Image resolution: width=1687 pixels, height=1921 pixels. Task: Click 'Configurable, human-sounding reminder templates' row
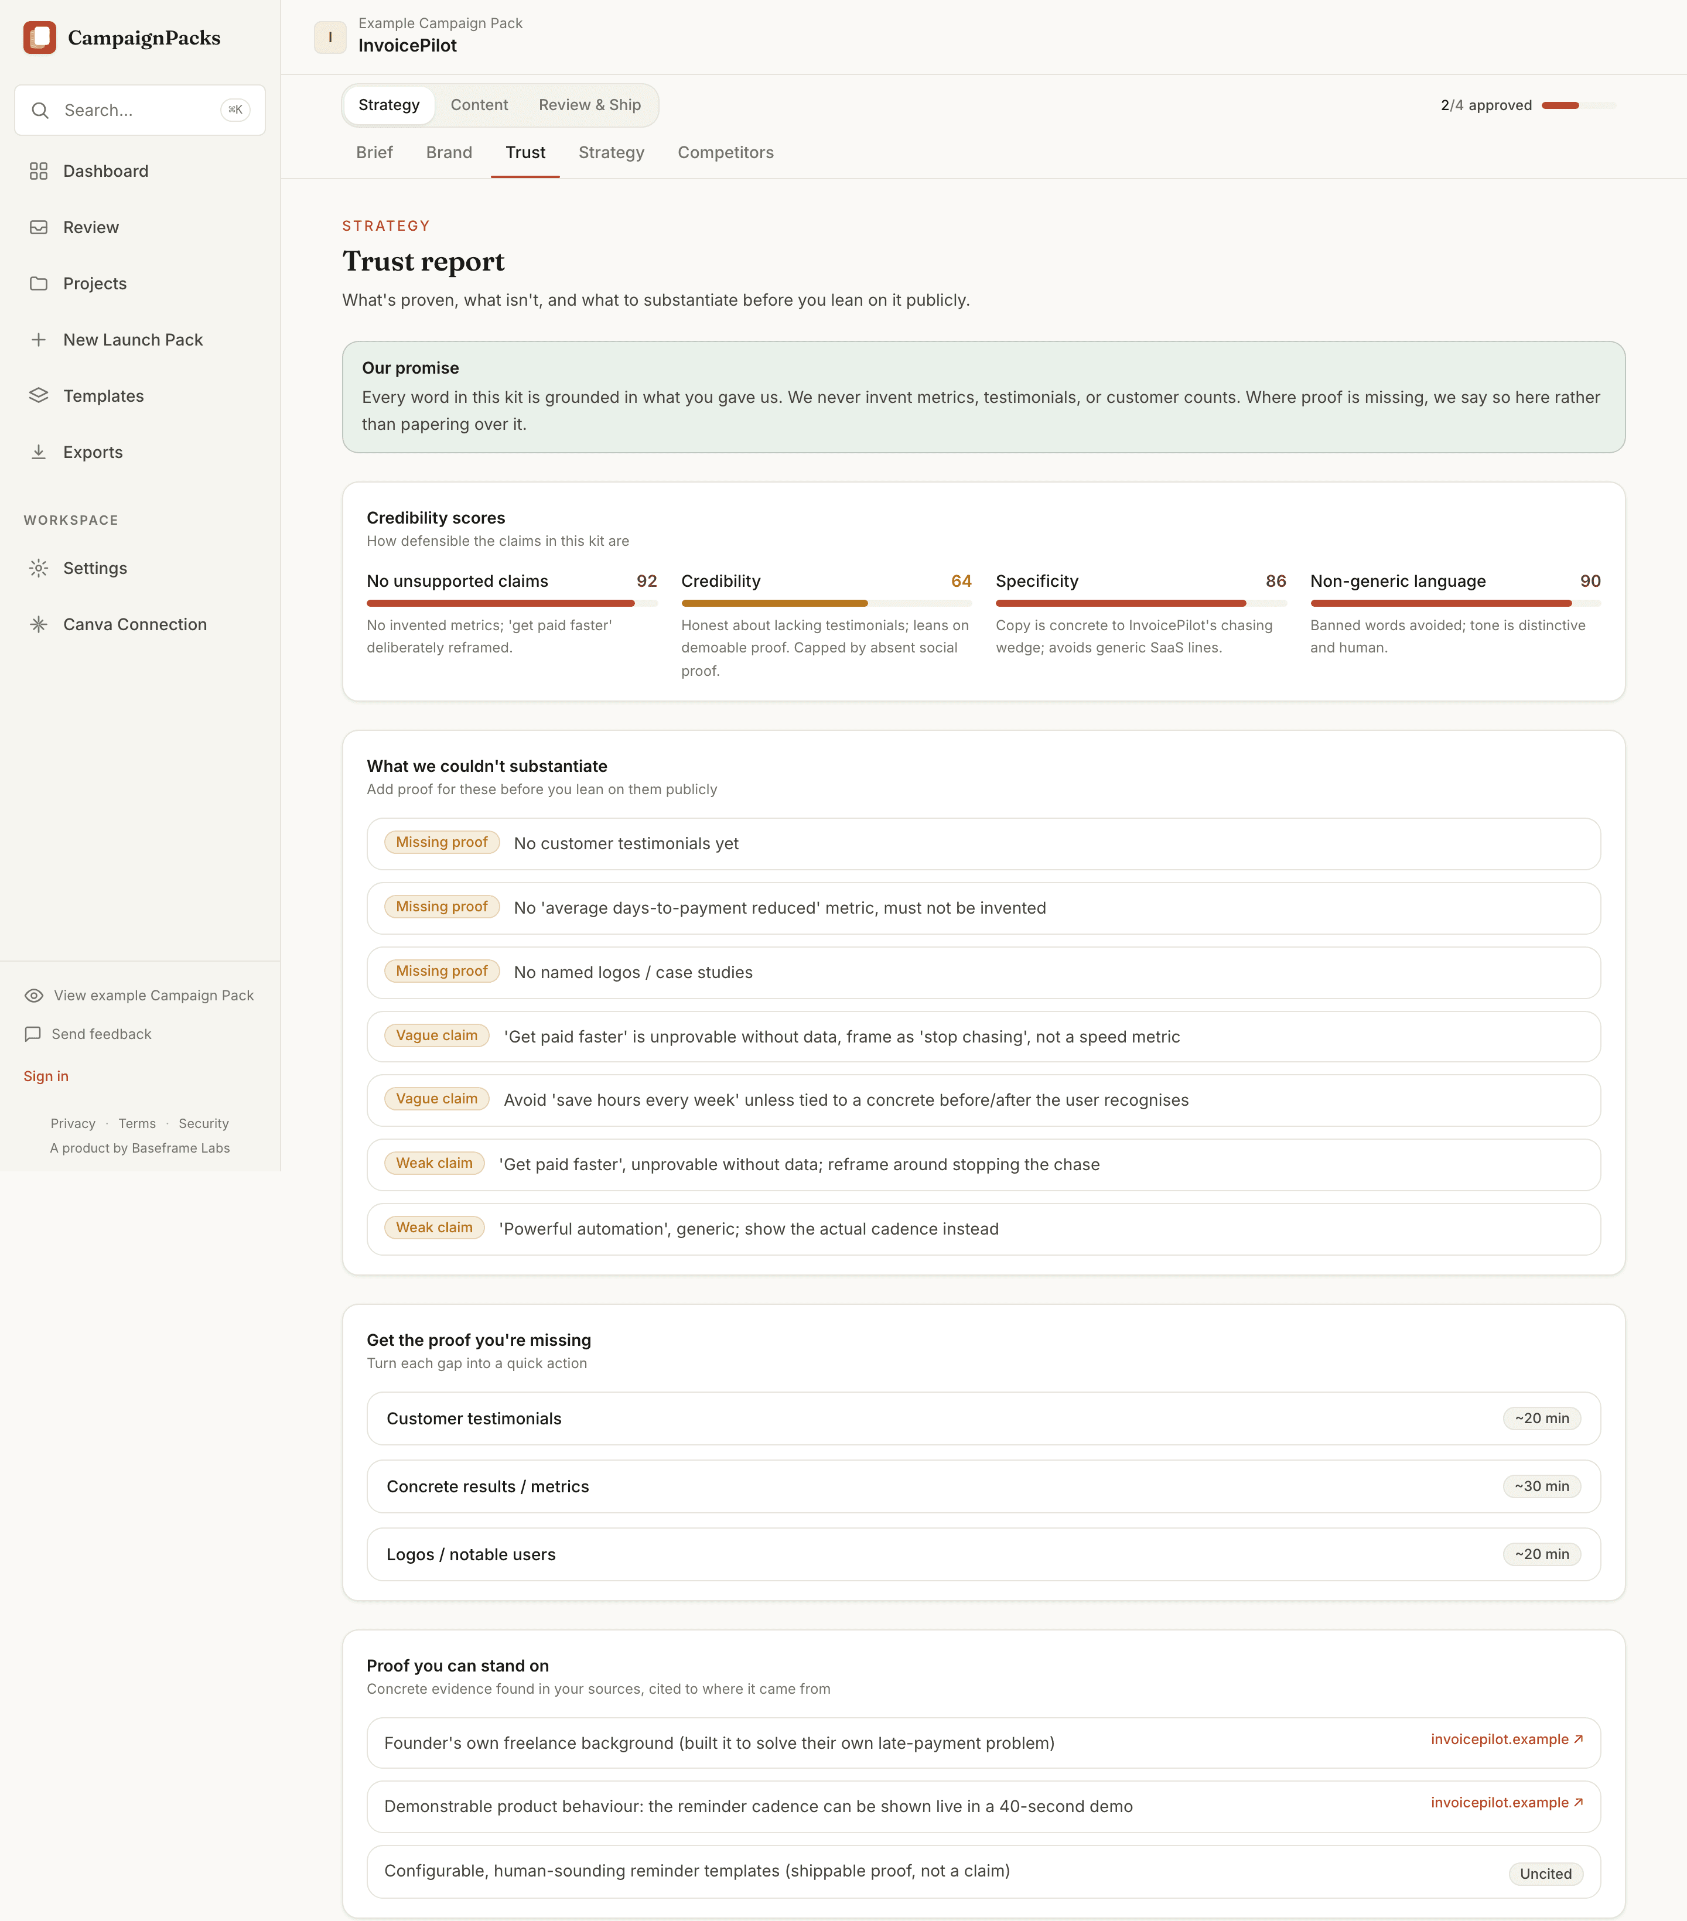[x=983, y=1872]
